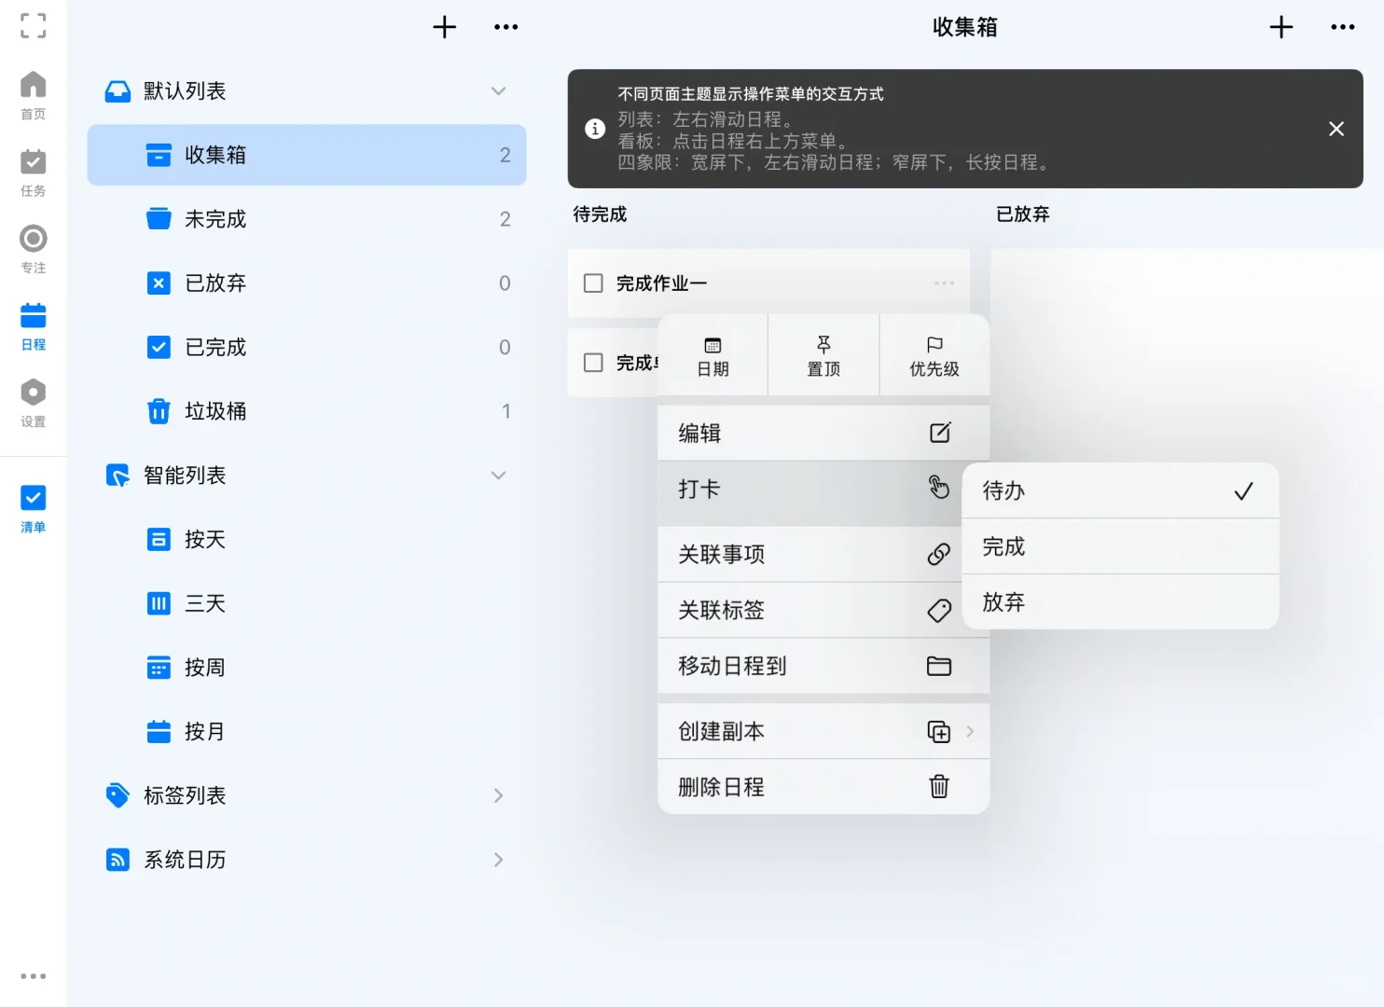Expand the 标签列表 section
Image resolution: width=1384 pixels, height=1007 pixels.
[498, 795]
